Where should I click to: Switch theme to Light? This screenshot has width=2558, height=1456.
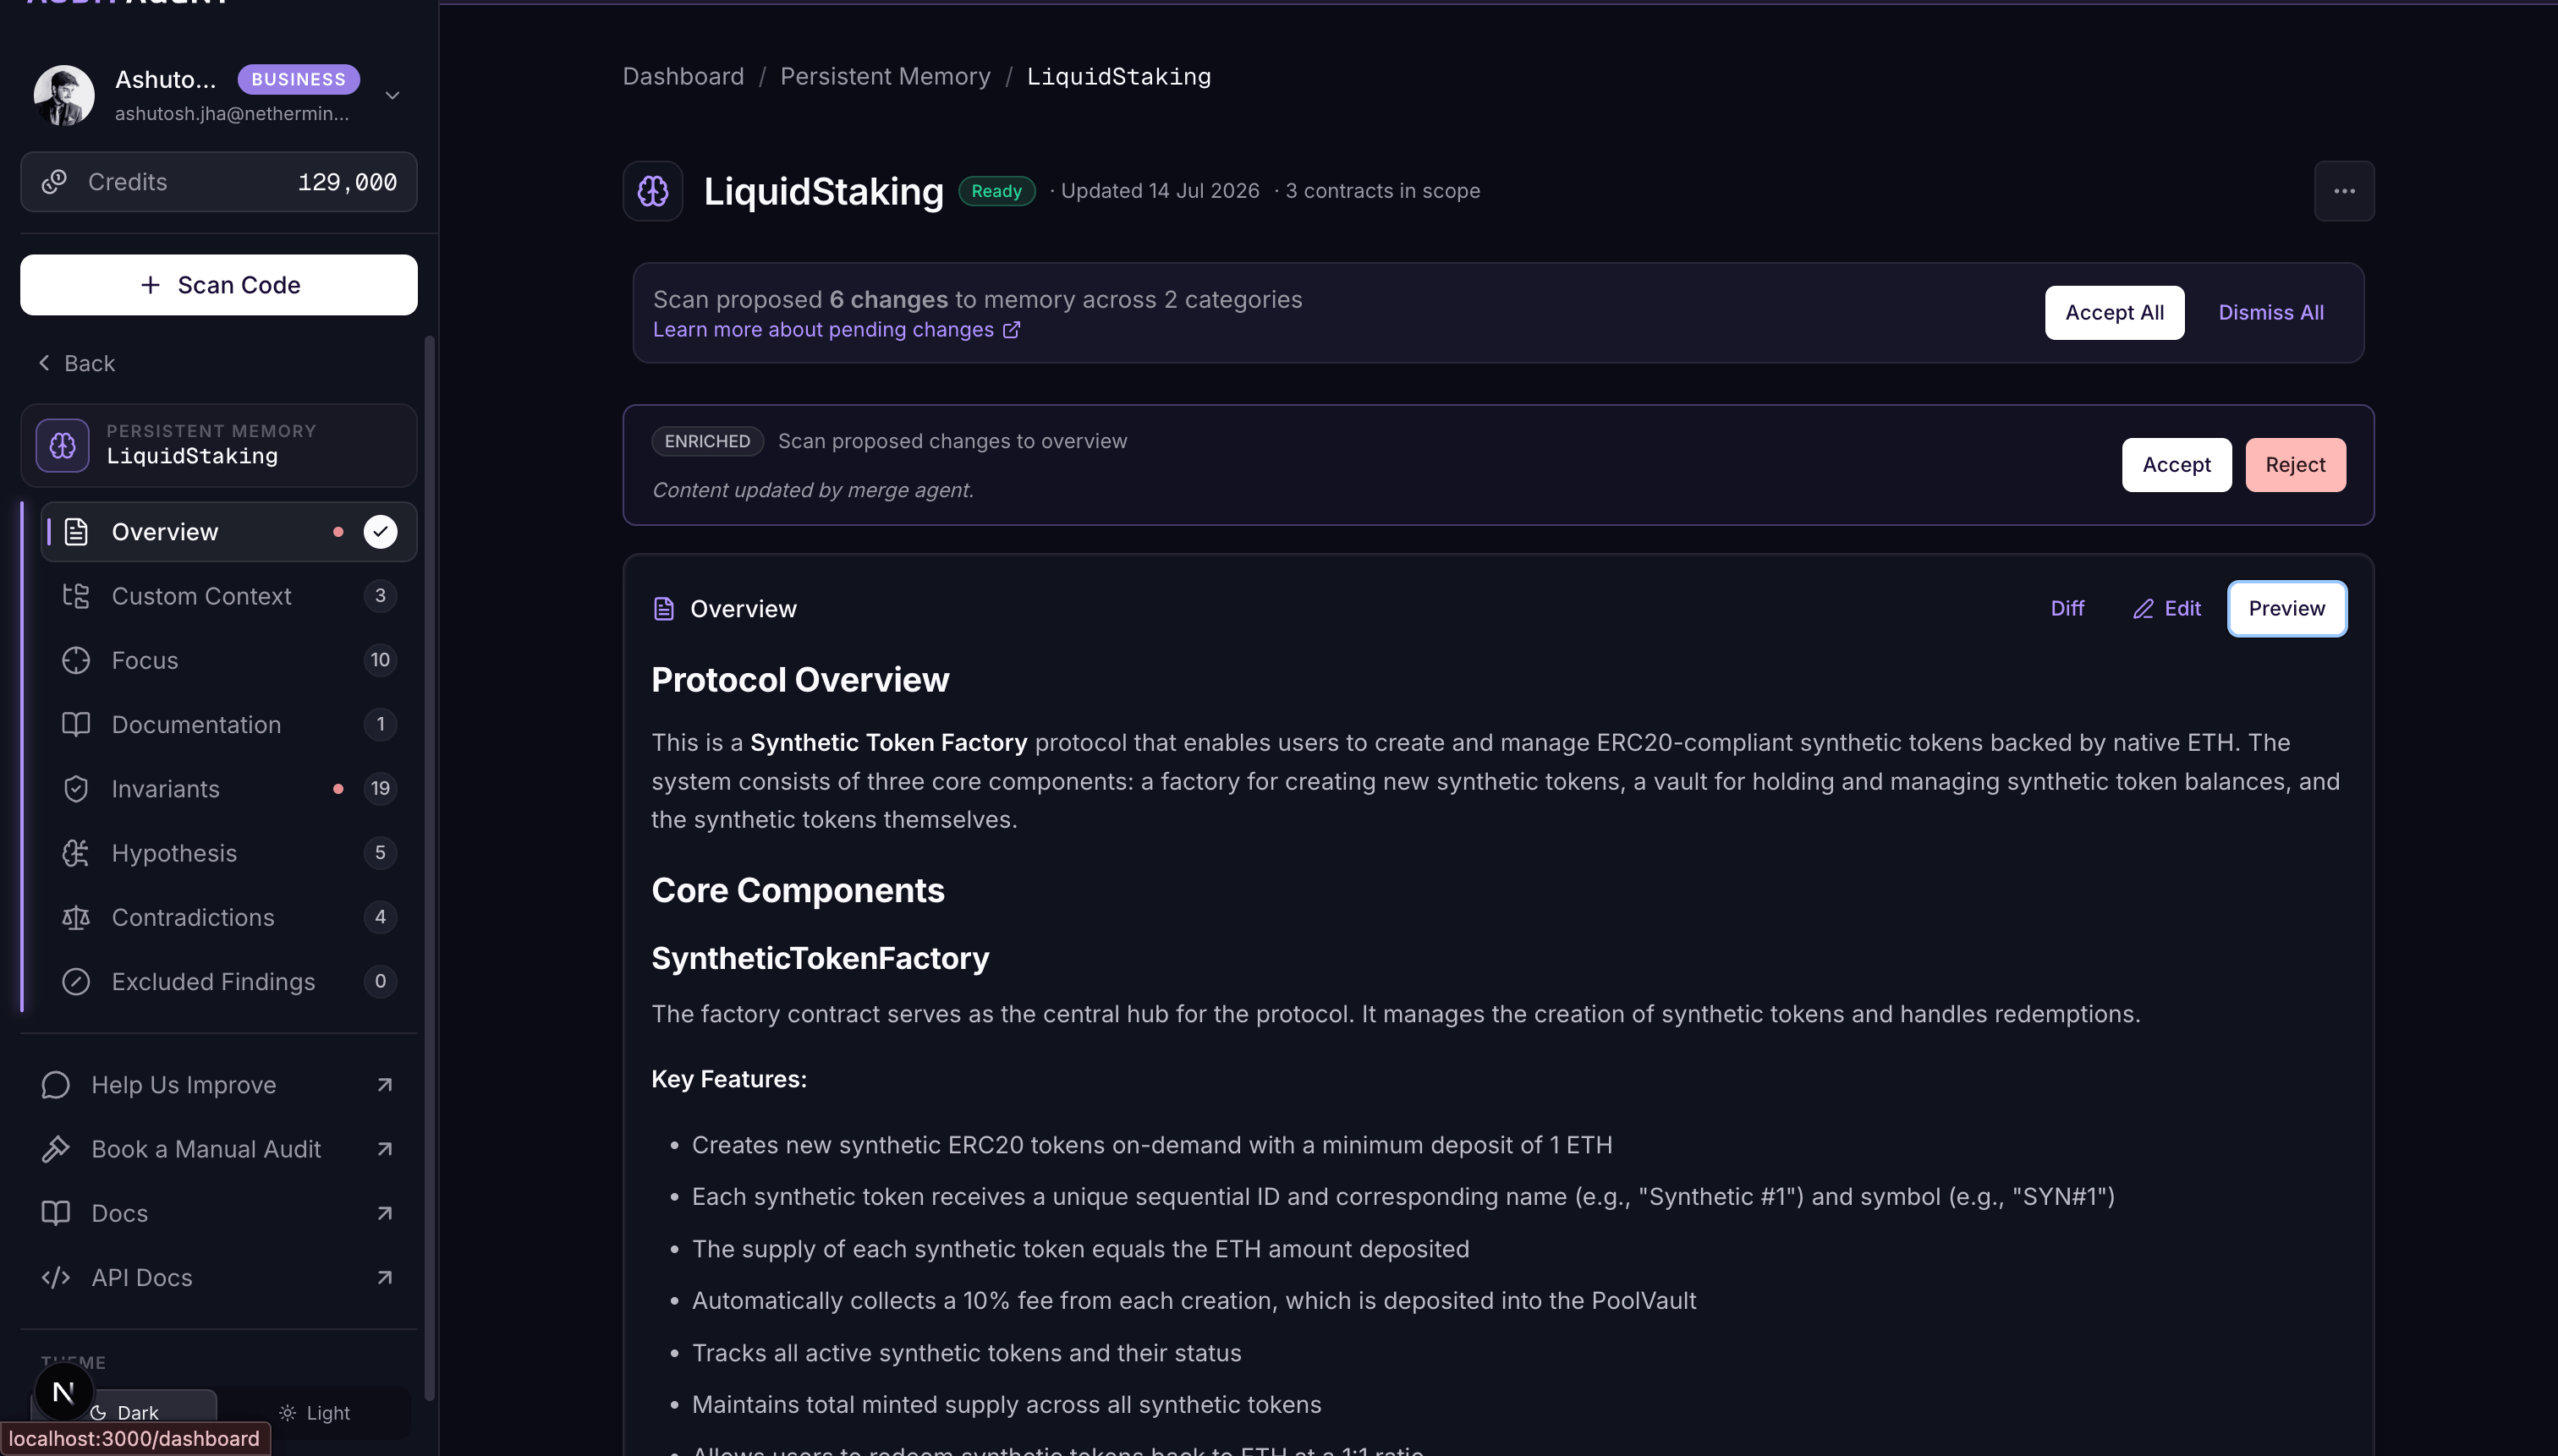tap(314, 1412)
